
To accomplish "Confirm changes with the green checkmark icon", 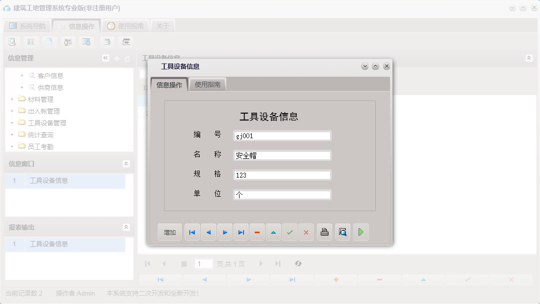I will (290, 232).
